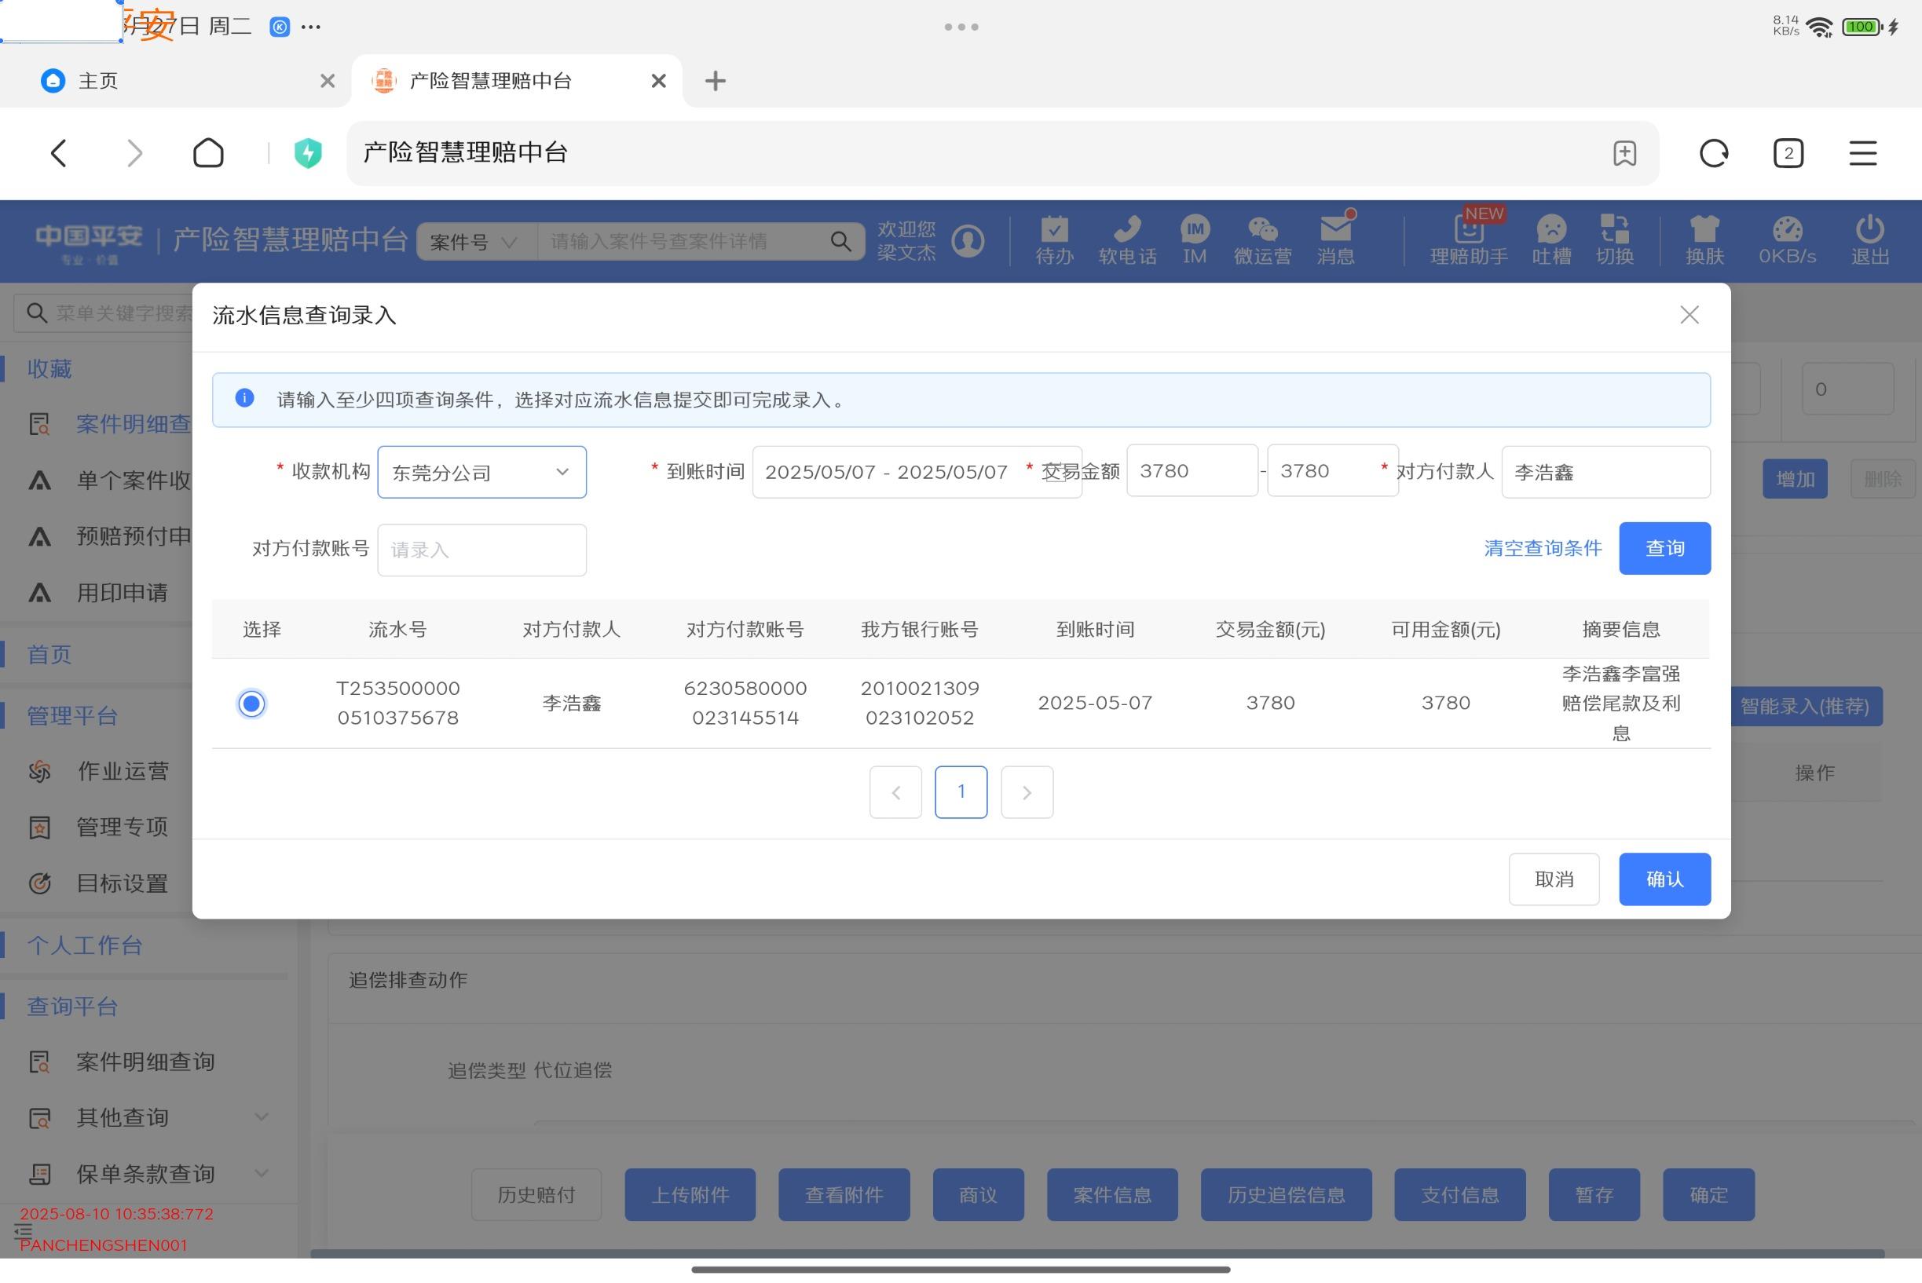This screenshot has height=1283, width=1922.
Task: Click the 0KB/s network speed gauge icon
Action: coord(1787,240)
